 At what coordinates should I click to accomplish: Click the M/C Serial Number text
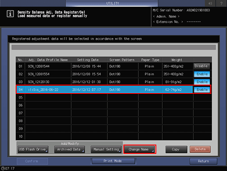[x=181, y=10]
